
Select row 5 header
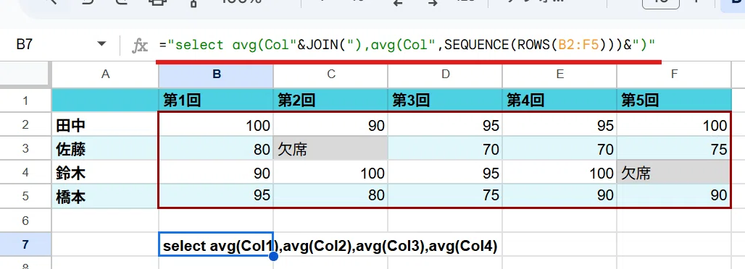(25, 197)
